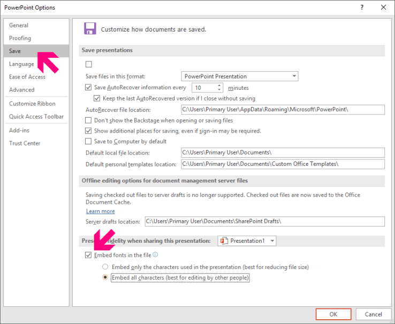Switch to the Proofing category

coord(20,38)
